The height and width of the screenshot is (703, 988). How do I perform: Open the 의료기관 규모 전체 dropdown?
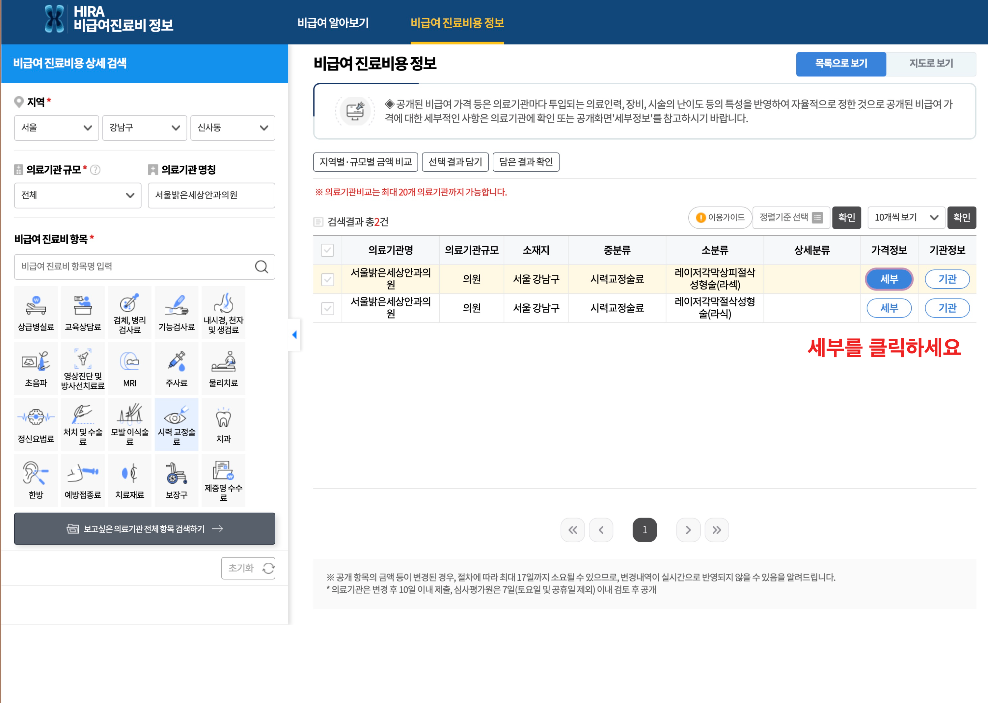coord(77,195)
